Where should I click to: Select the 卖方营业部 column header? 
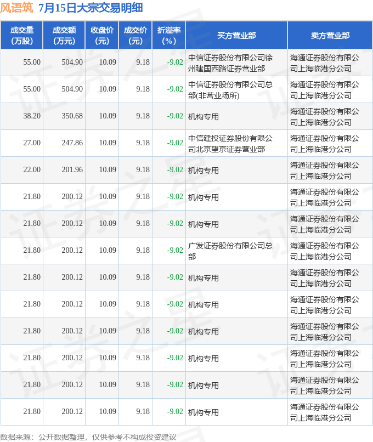point(330,36)
